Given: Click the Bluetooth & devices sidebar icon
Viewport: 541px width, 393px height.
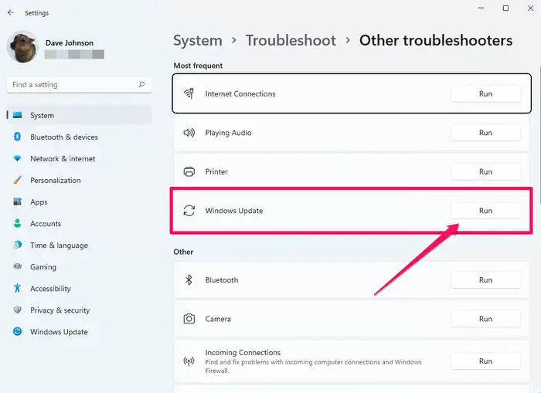Looking at the screenshot, I should pyautogui.click(x=17, y=137).
